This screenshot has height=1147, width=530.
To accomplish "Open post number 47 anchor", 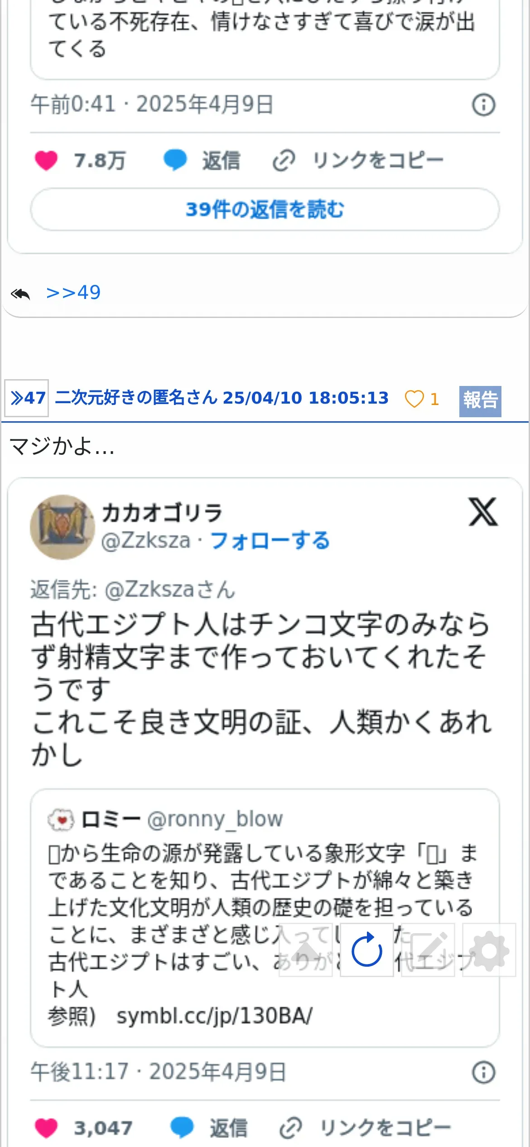I will [x=27, y=398].
